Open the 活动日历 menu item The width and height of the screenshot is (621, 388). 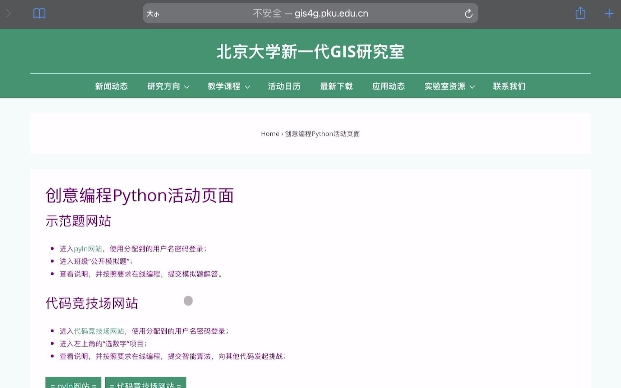284,86
